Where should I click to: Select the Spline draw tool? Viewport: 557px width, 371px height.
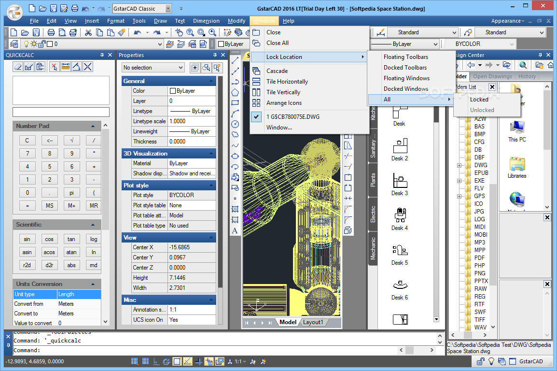[x=235, y=145]
